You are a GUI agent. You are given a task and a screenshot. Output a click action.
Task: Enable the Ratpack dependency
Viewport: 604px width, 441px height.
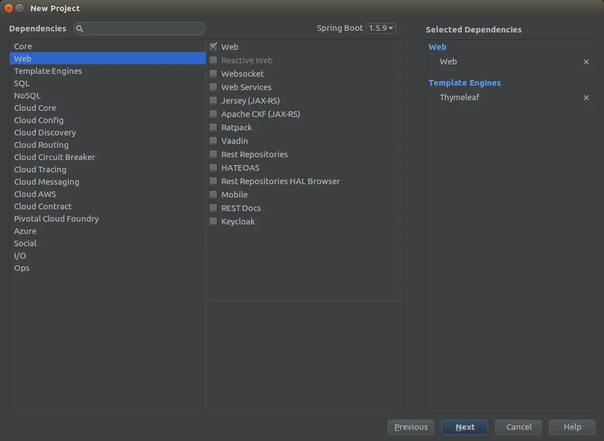tap(213, 128)
